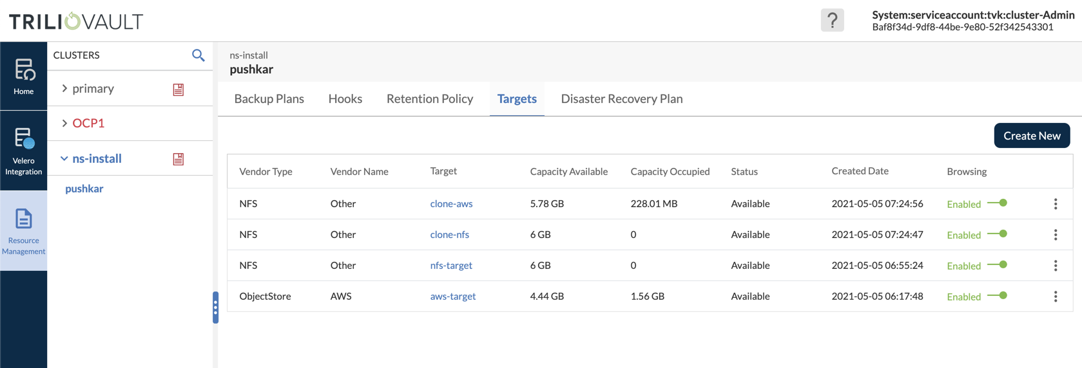Open the Home sidebar icon
Screen dimensions: 1082x368
click(24, 77)
